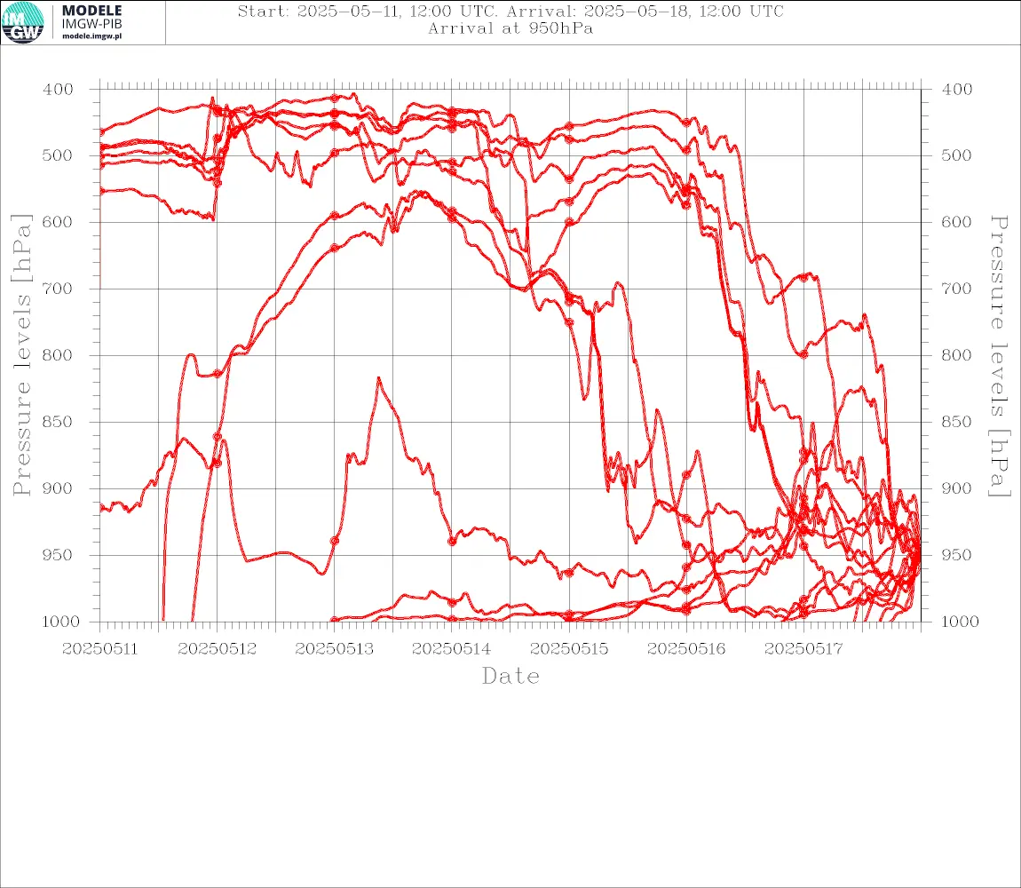Click the 20250511 date label
Image resolution: width=1021 pixels, height=888 pixels.
click(x=100, y=649)
